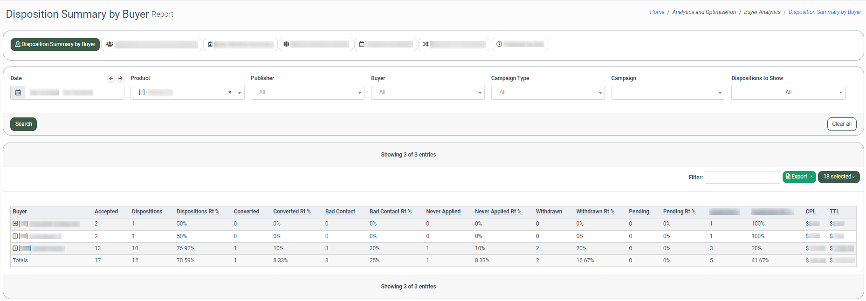866x301 pixels.
Task: Open the Campaign Type dropdown
Action: 548,93
